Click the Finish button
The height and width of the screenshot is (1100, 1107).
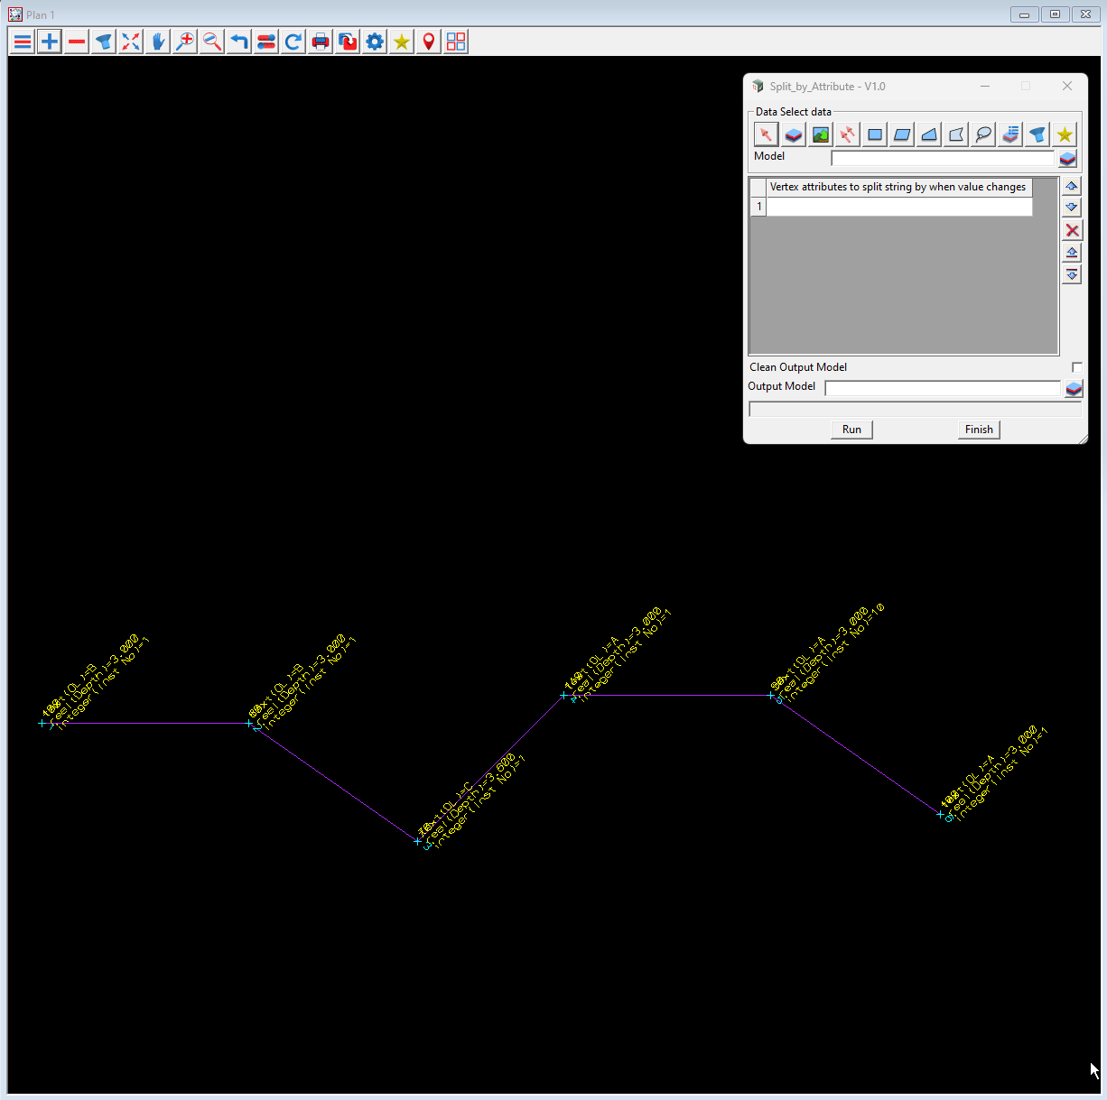tap(979, 430)
